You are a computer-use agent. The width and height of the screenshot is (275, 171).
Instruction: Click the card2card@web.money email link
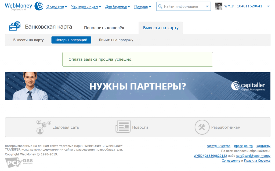(x=253, y=156)
